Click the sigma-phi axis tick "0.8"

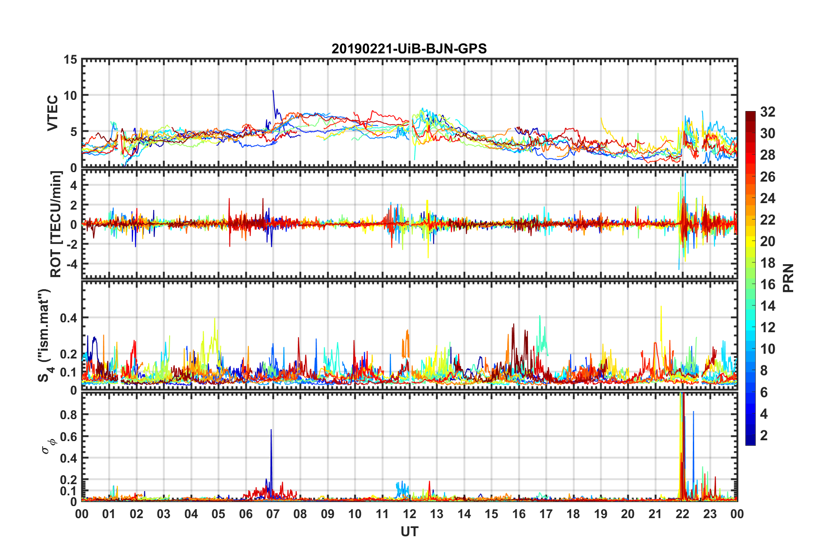(68, 415)
